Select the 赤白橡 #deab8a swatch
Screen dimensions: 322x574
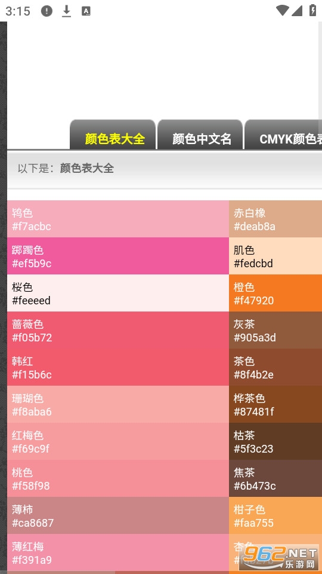275,219
